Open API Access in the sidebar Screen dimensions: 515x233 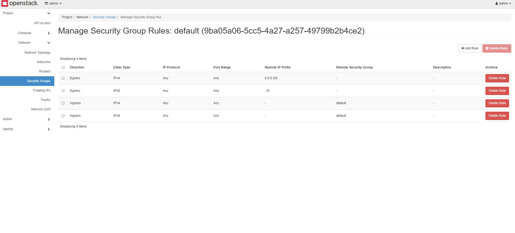pyautogui.click(x=42, y=23)
